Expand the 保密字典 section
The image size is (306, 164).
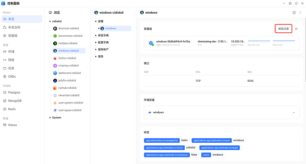[x=96, y=35]
